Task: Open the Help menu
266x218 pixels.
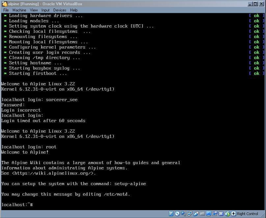Action: point(74,10)
